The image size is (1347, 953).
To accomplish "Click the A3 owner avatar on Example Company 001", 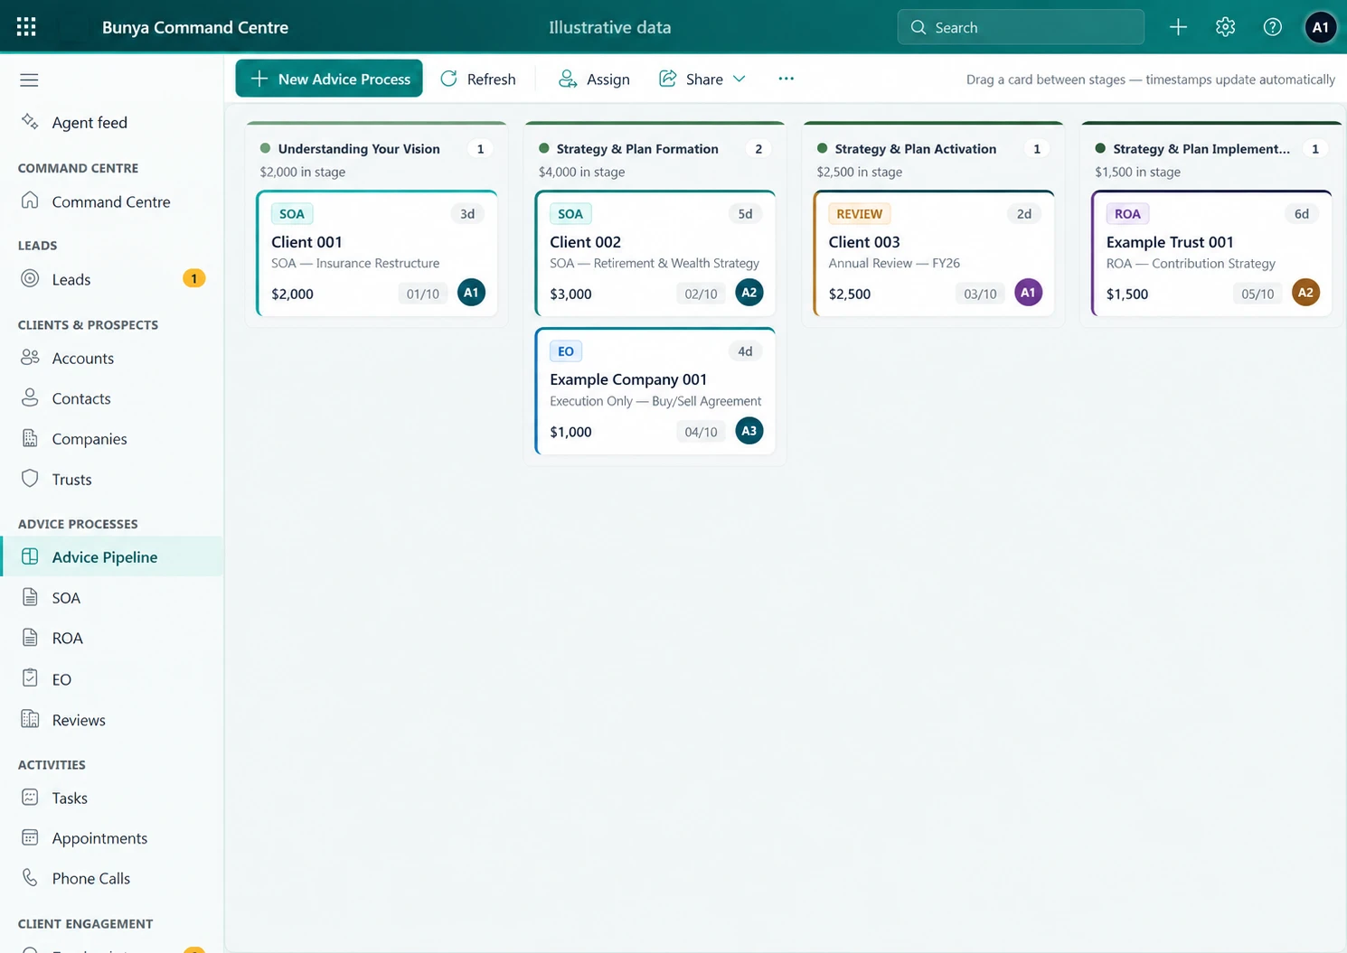I will 749,431.
